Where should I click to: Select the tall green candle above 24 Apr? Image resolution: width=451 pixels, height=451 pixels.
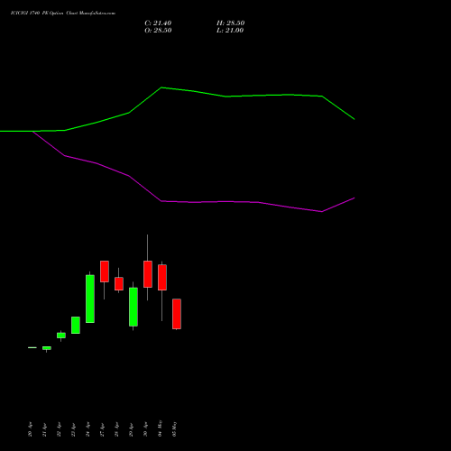tap(90, 299)
